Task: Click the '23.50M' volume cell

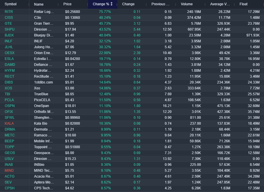Action: click(x=195, y=35)
